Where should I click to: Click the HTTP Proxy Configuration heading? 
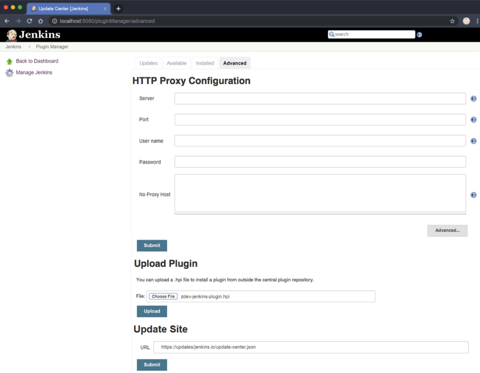191,81
